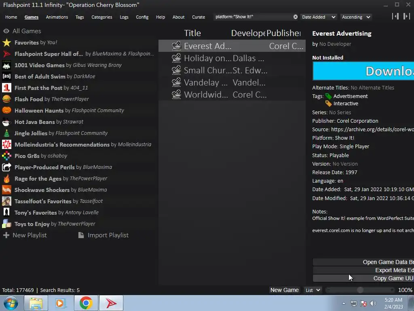Select the Small Chur... game row
Image resolution: width=414 pixels, height=311 pixels.
coord(232,70)
